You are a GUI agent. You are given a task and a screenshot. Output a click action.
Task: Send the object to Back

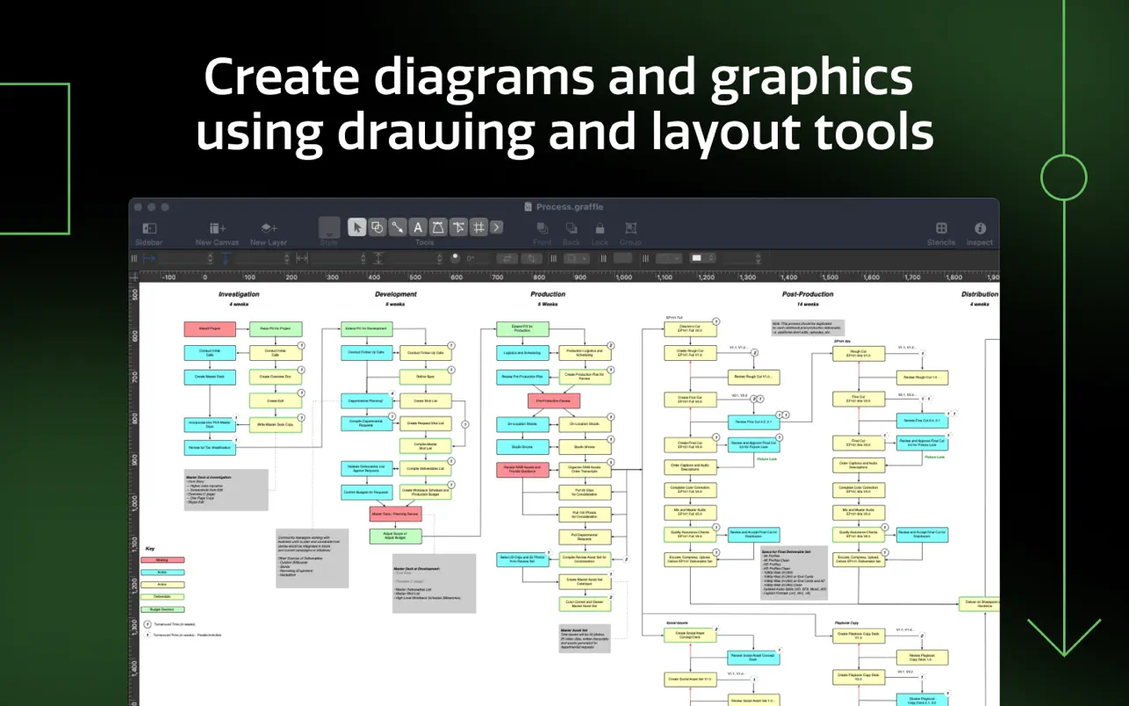tap(571, 228)
